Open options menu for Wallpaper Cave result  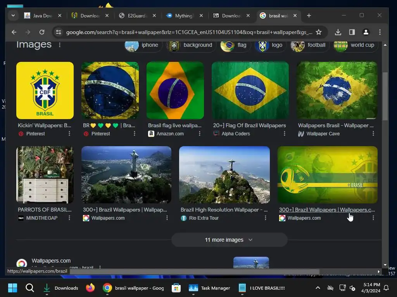[373, 133]
